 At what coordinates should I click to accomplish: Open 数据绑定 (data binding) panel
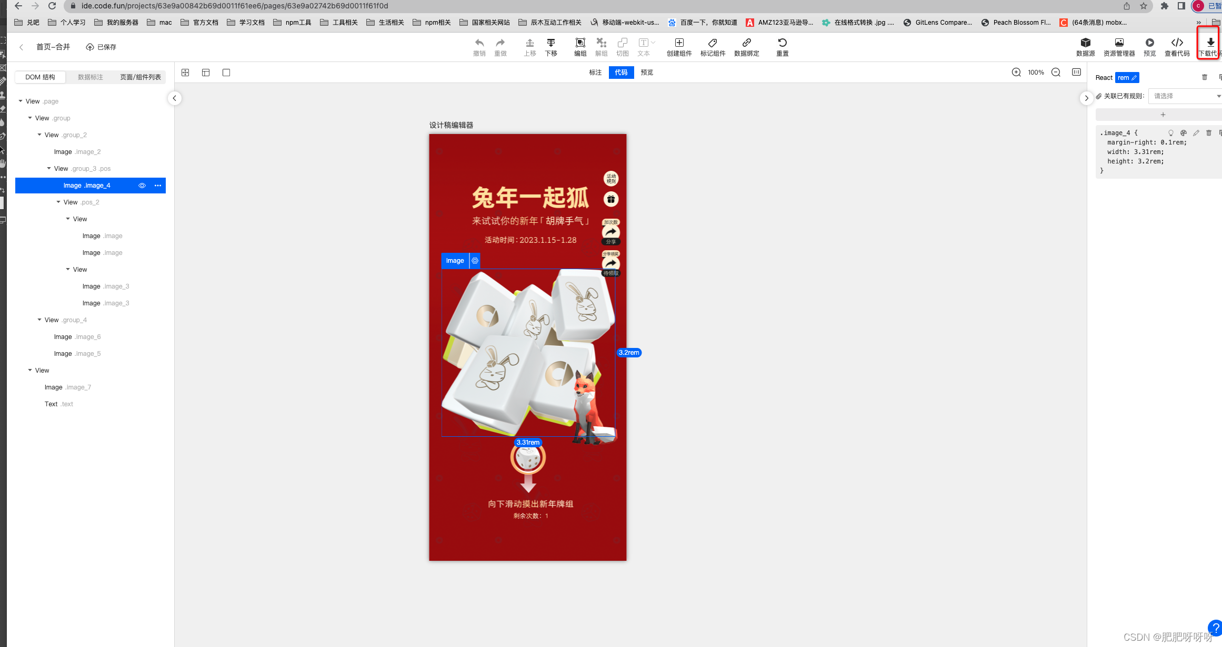pos(746,46)
